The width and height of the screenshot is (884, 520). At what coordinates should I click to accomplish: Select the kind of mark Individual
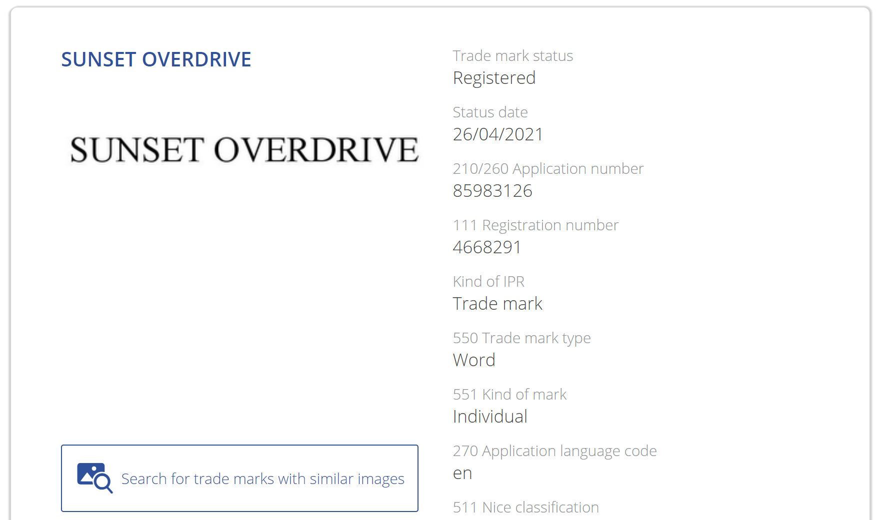pos(490,417)
